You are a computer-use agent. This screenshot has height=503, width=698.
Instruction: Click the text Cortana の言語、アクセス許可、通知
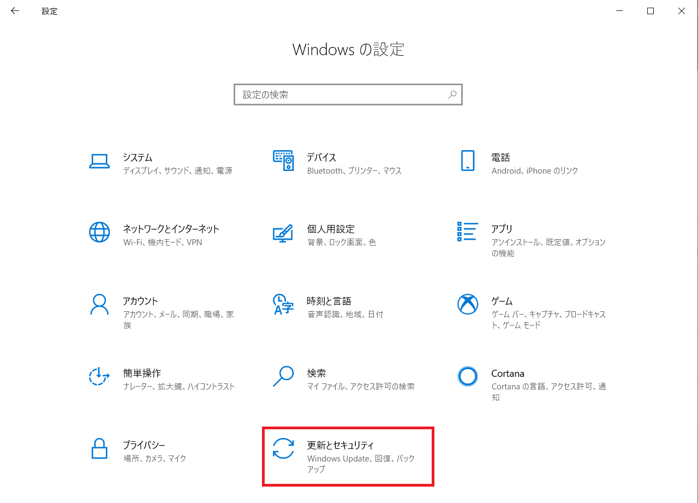click(549, 392)
